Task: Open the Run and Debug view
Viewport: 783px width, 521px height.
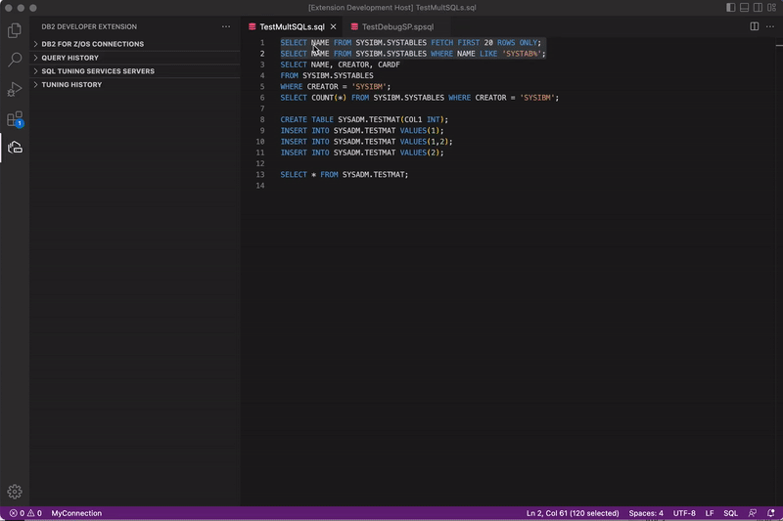Action: click(x=15, y=89)
